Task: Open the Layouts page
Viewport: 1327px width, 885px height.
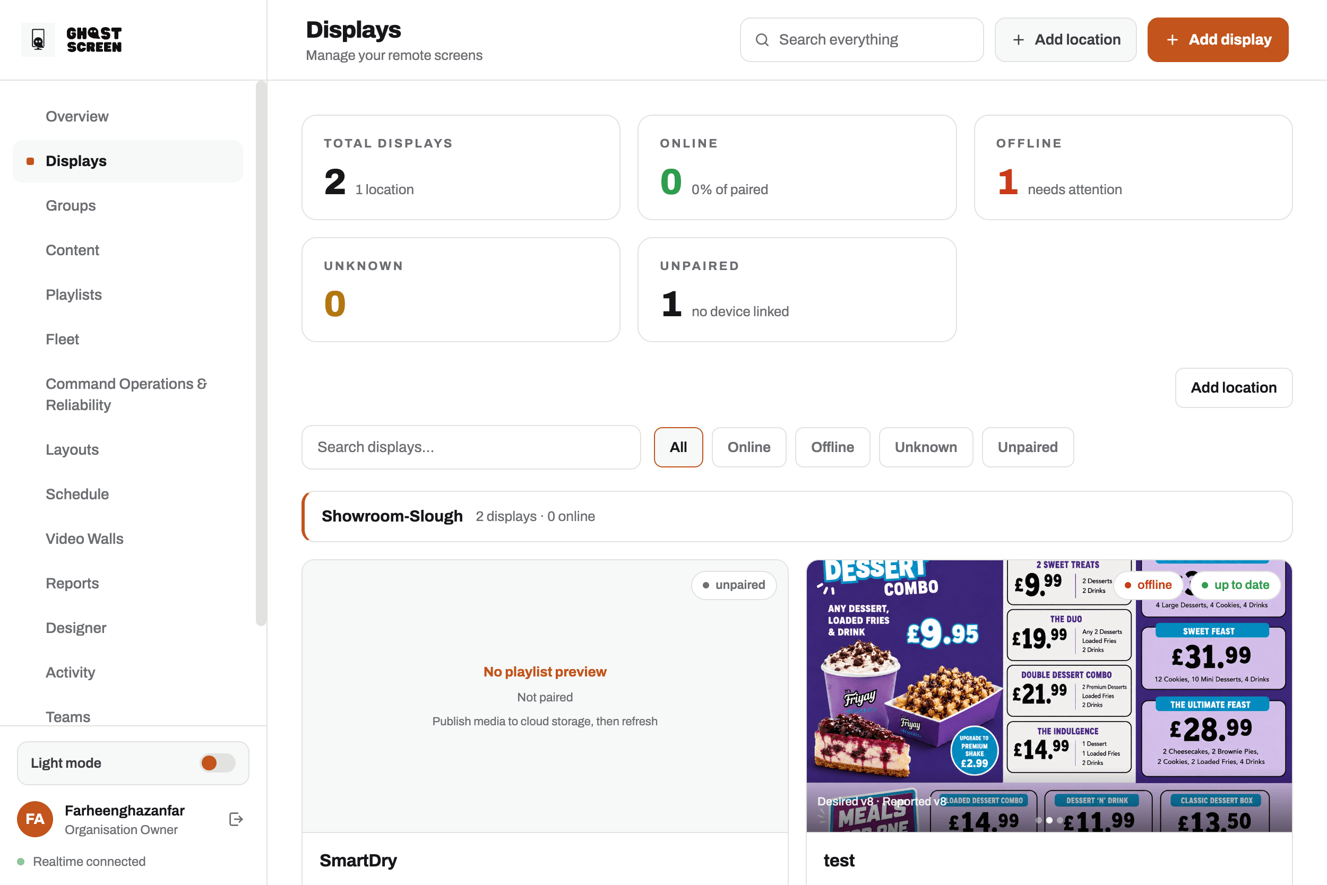Action: click(x=72, y=450)
